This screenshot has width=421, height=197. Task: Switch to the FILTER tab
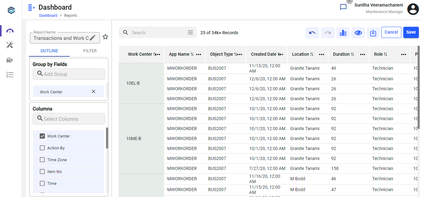pyautogui.click(x=90, y=51)
